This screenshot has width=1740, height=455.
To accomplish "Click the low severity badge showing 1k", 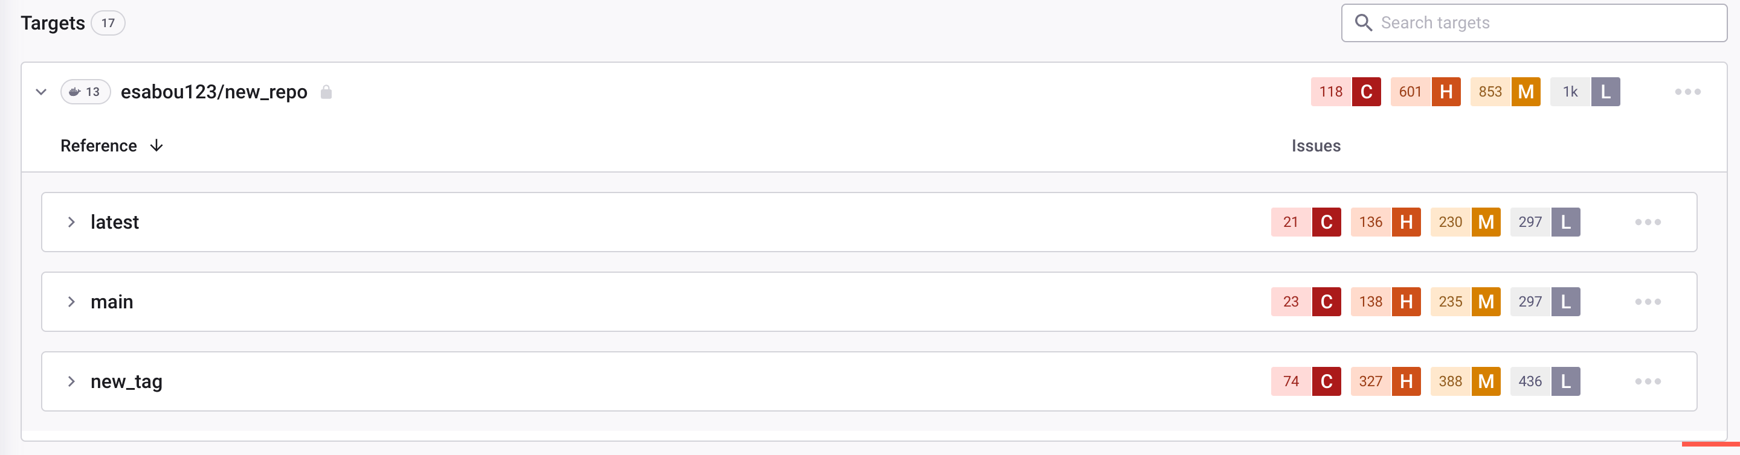I will (x=1586, y=92).
